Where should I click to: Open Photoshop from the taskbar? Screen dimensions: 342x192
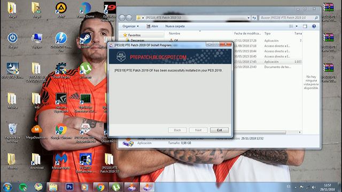(x=69, y=187)
